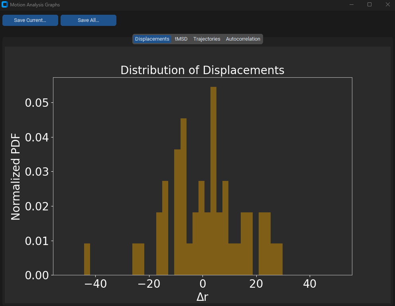
Task: Open the Trajectories tab
Action: 206,39
